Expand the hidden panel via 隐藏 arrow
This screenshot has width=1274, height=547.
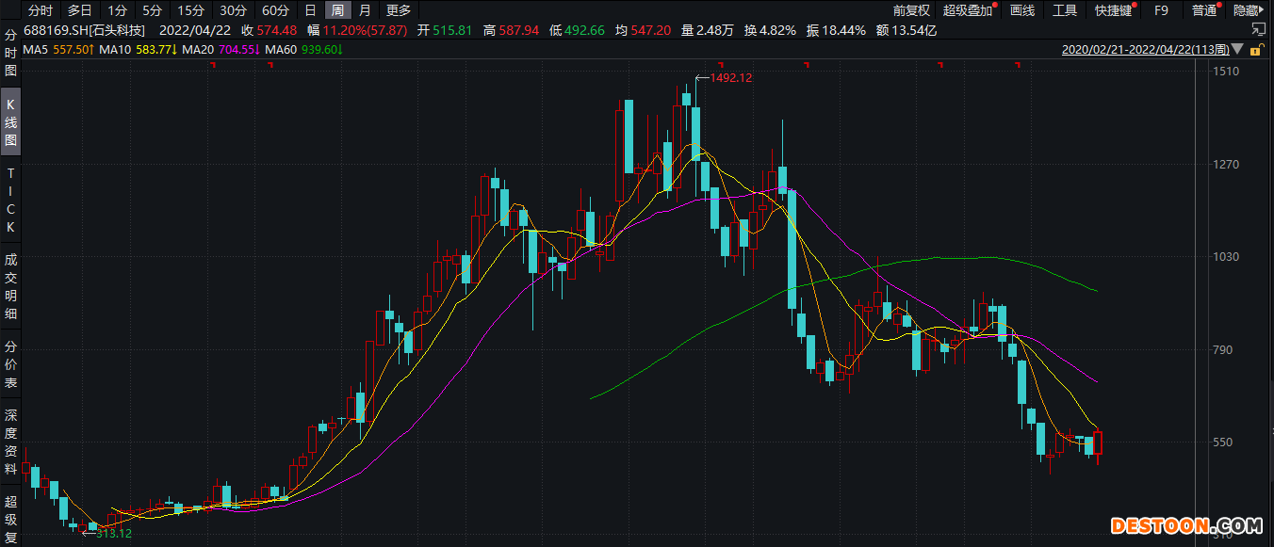tap(1249, 10)
